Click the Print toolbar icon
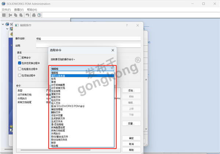 [34, 15]
